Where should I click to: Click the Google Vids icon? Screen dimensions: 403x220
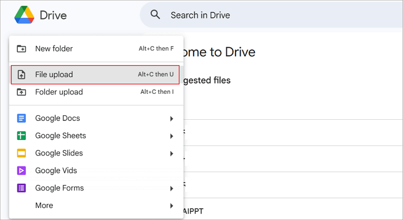(x=21, y=170)
